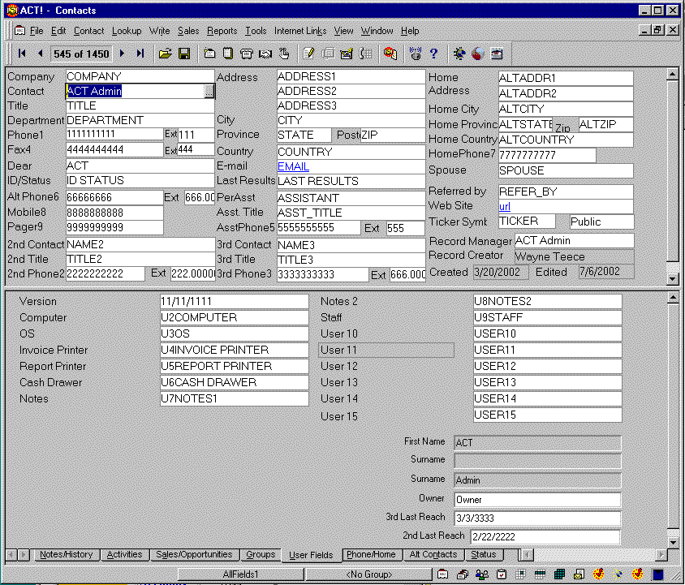Click the Insert Note notepad icon

click(x=227, y=54)
